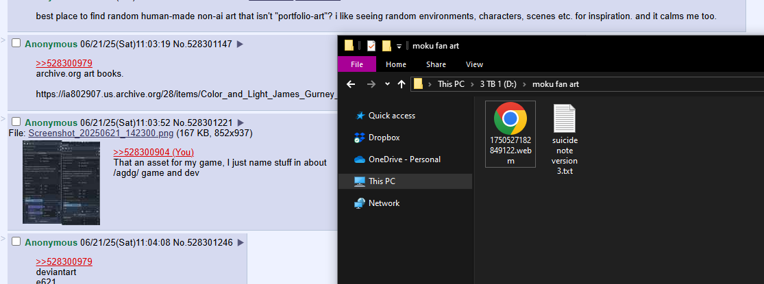Open the Screenshot_20250621_142300.png file link

coord(101,133)
